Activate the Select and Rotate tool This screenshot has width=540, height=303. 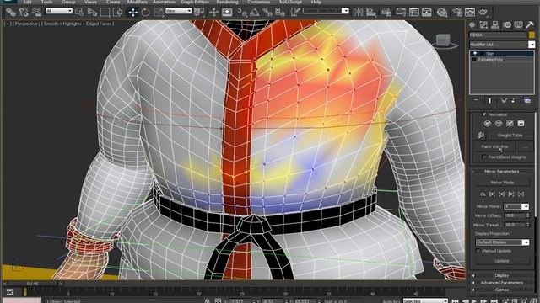[x=146, y=13]
